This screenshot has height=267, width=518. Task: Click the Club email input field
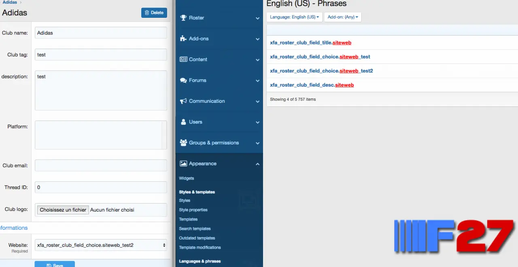coord(101,165)
